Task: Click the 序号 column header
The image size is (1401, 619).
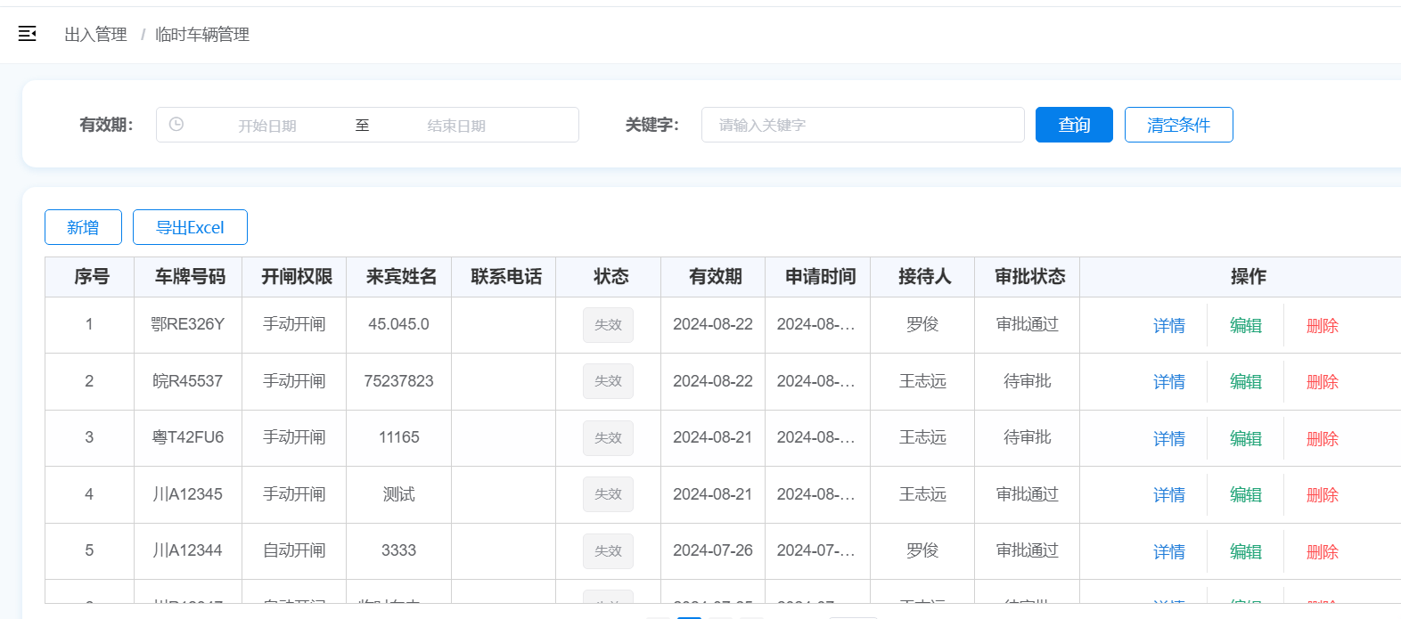Action: coord(91,277)
